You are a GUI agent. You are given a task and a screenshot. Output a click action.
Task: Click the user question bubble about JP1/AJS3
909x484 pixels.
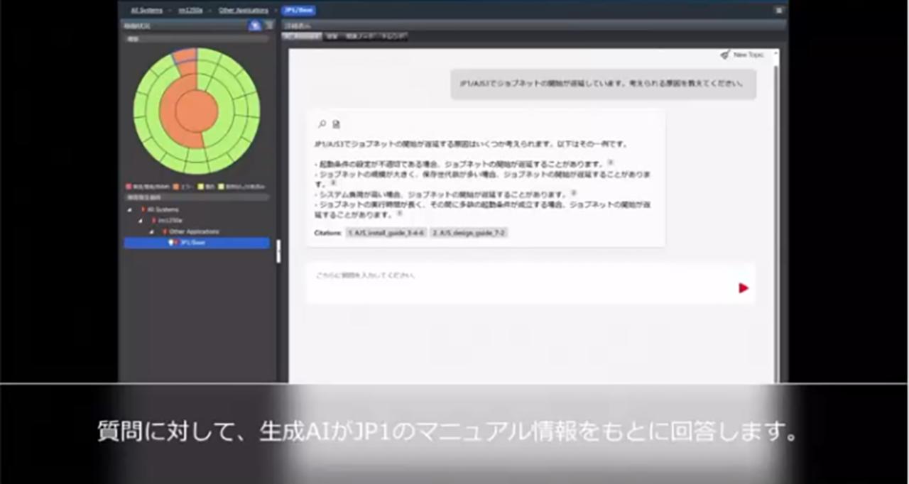(603, 84)
